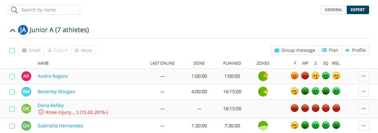Click Andre Rogers' red MP sad face icon
This screenshot has height=133, width=378.
305,76
